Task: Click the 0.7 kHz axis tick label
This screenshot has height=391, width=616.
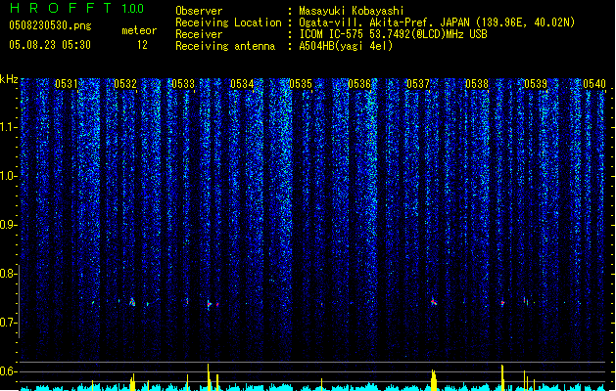Action: pos(8,323)
